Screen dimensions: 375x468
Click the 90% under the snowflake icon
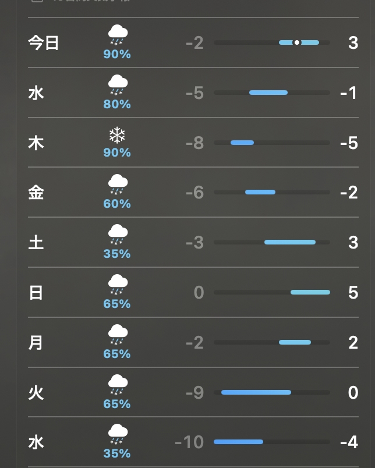point(117,153)
